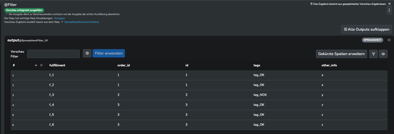Image resolution: width=394 pixels, height=134 pixels.
Task: Toggle column visibility with the eye icon
Action: 383,54
